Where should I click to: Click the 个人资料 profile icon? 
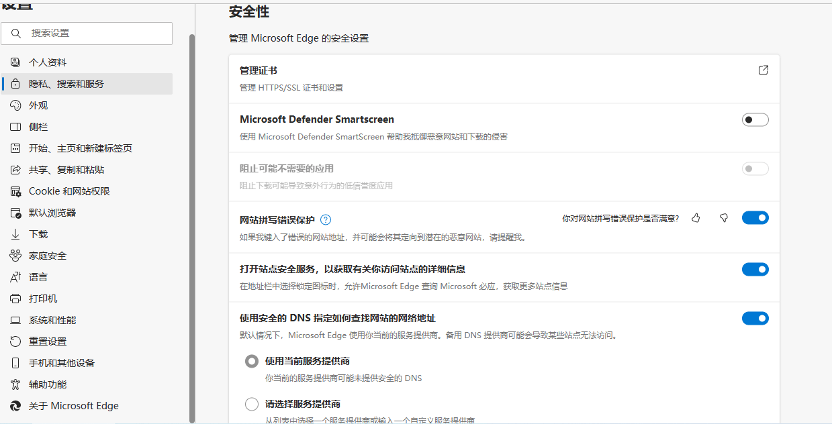(15, 62)
